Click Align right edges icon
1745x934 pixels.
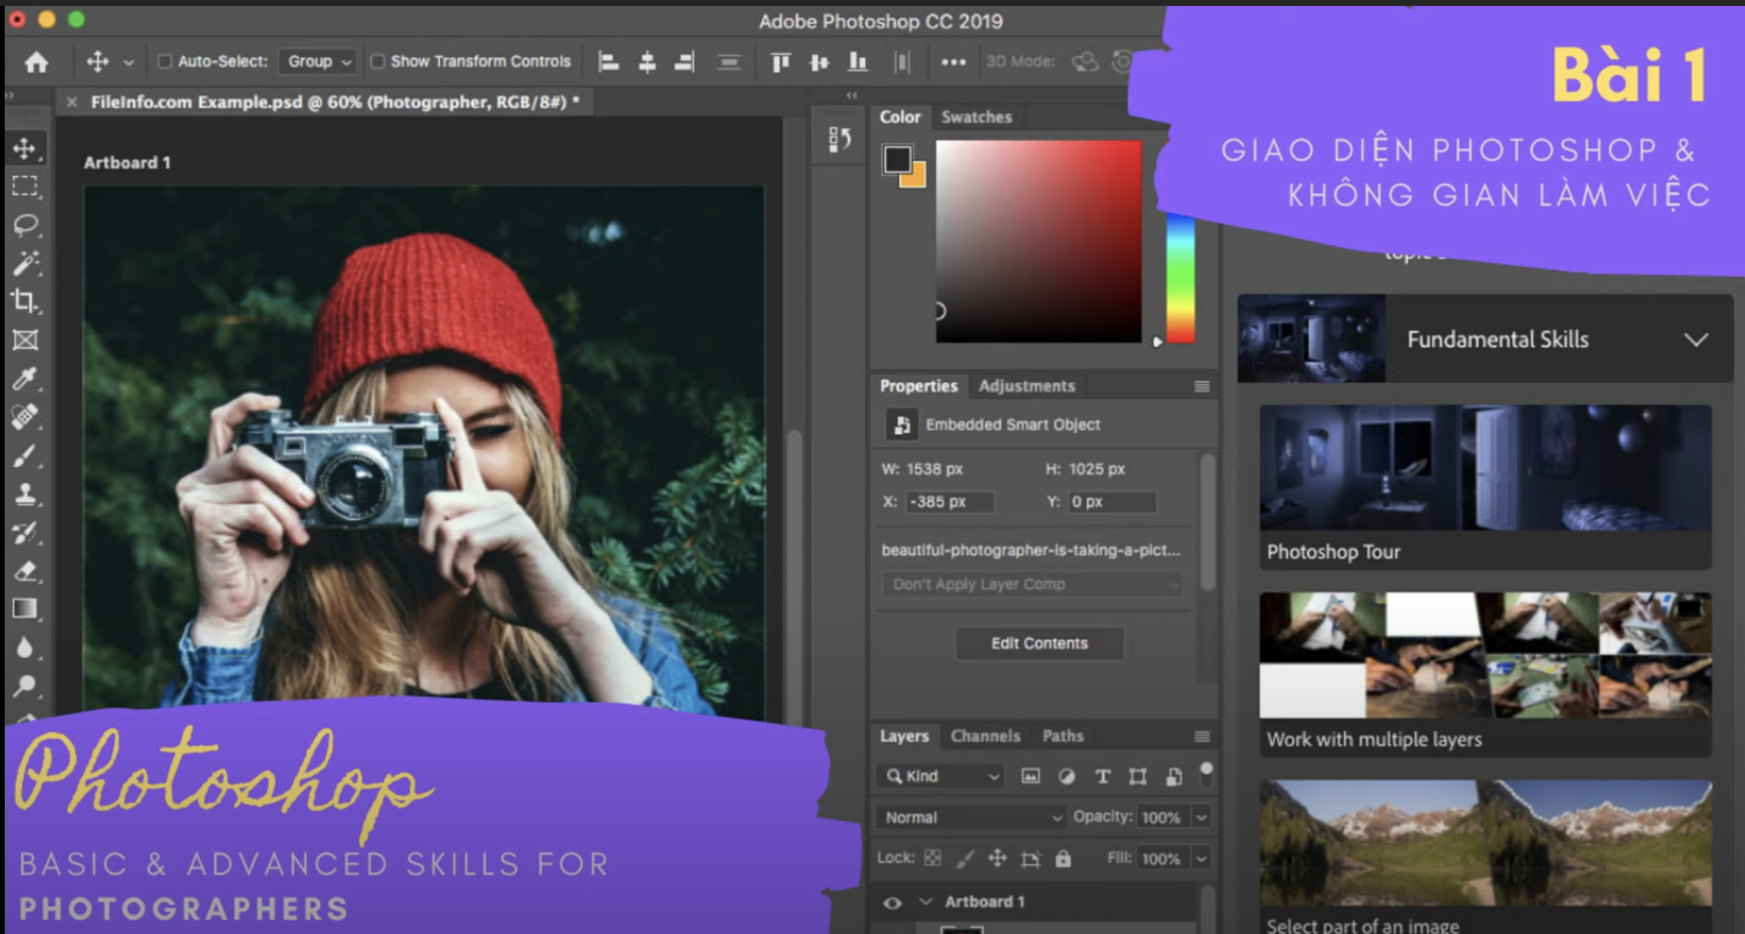(x=684, y=62)
